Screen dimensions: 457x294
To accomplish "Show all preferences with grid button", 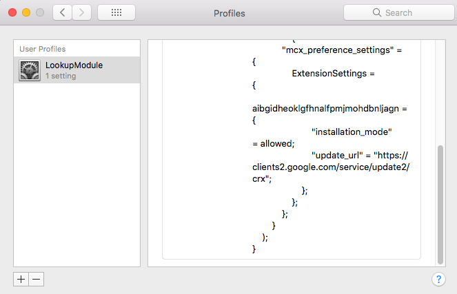I will point(116,12).
